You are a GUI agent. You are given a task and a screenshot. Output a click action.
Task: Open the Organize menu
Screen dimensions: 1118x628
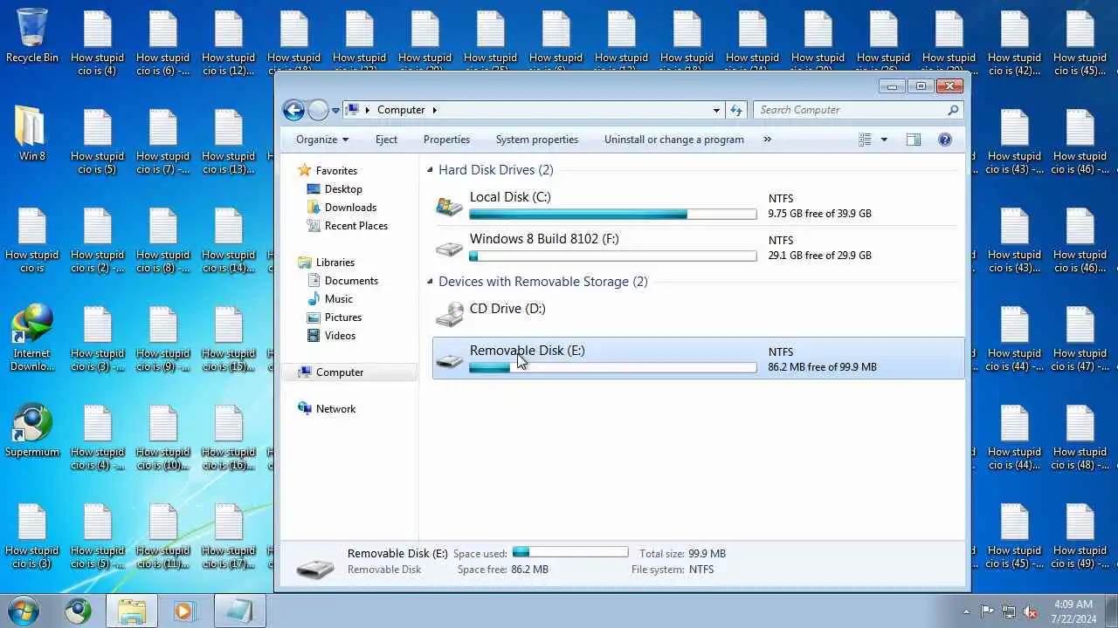point(321,140)
